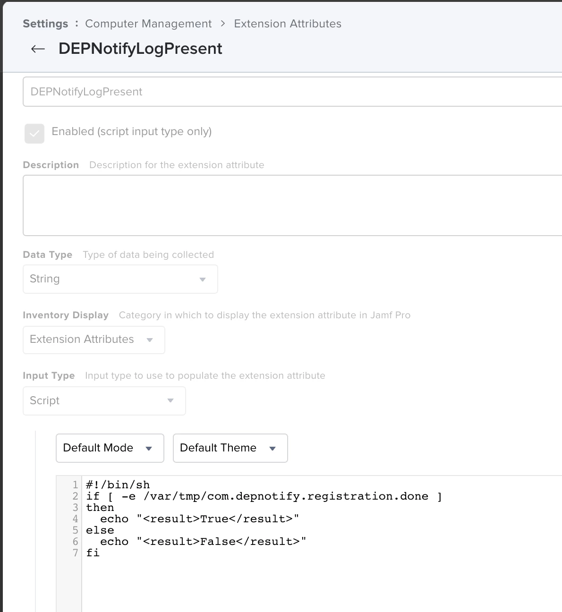562x612 pixels.
Task: Click the echo True result line
Action: click(199, 519)
